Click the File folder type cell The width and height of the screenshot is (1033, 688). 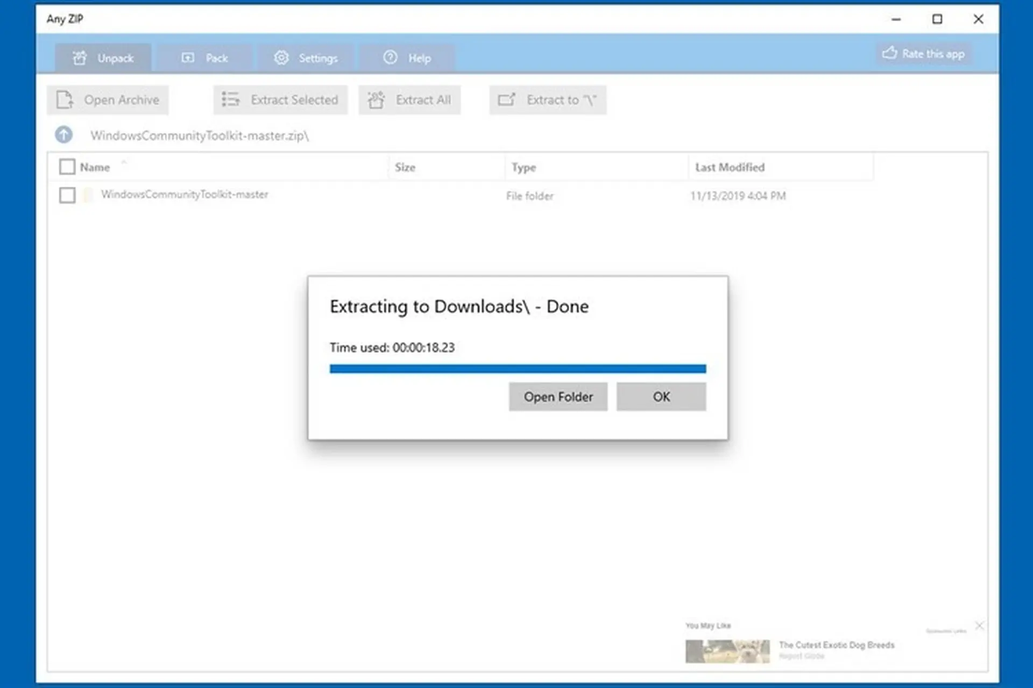point(529,196)
